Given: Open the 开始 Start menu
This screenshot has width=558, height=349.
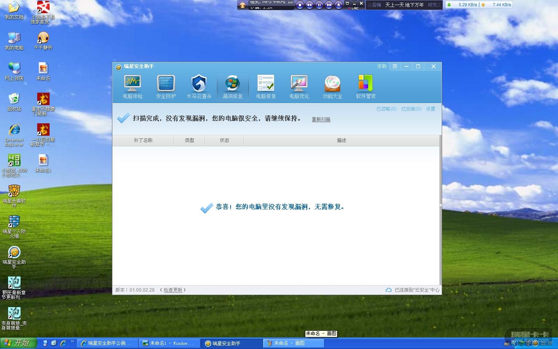Looking at the screenshot, I should (18, 343).
